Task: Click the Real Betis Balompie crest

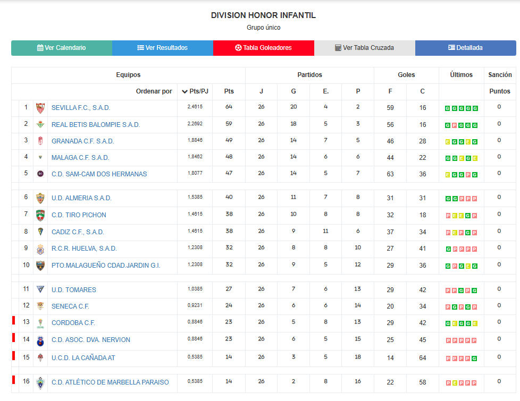Action: click(40, 125)
